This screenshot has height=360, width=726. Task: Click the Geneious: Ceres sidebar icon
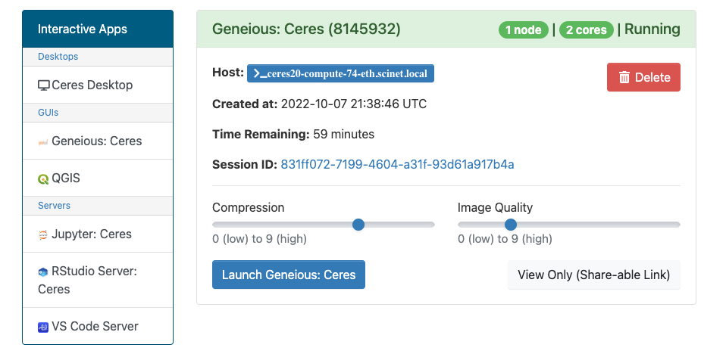tap(43, 143)
